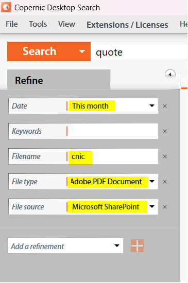The width and height of the screenshot is (188, 283).
Task: Remove the Filename refinement with its X
Action: pos(165,156)
